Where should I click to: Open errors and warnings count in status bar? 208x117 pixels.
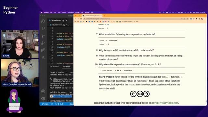(59, 104)
